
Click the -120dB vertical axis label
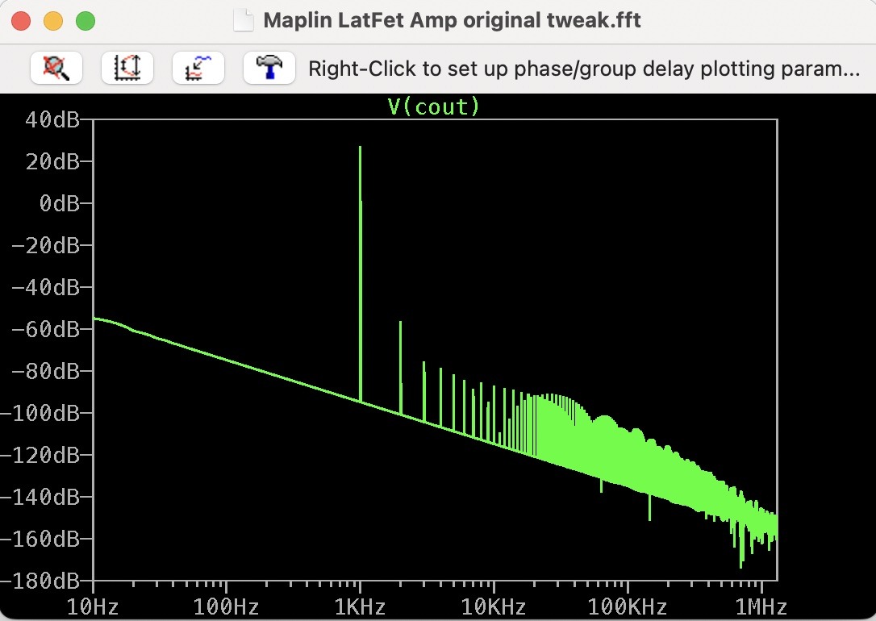pyautogui.click(x=40, y=455)
